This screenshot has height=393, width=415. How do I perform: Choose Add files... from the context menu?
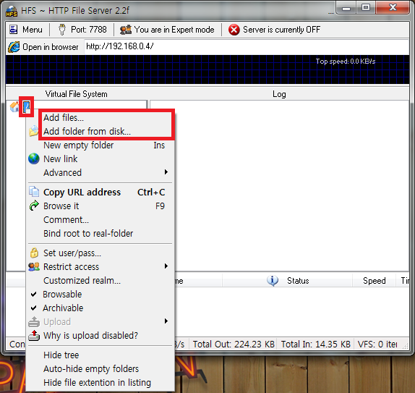click(x=100, y=118)
